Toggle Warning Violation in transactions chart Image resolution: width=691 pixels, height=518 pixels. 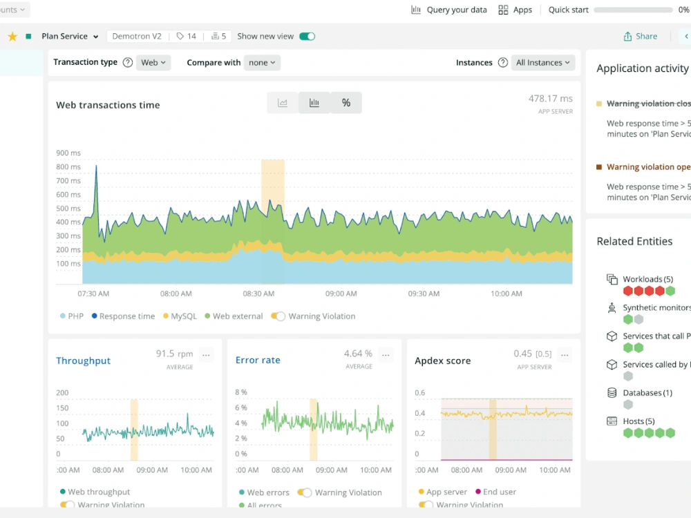(278, 316)
